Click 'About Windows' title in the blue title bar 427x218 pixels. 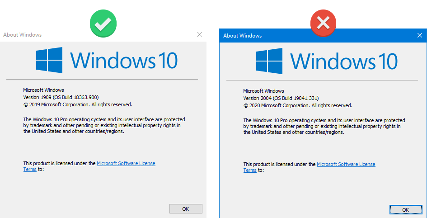[242, 36]
